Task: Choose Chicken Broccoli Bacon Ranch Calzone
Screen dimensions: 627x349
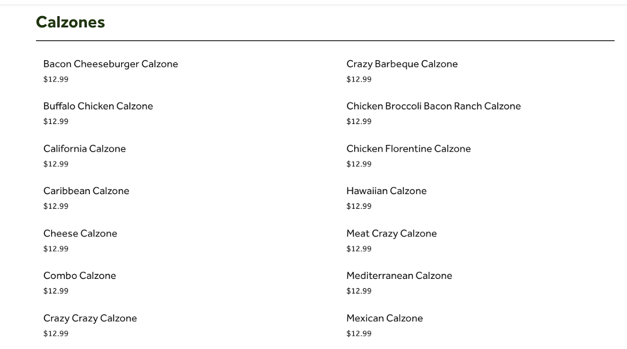Action: [434, 106]
